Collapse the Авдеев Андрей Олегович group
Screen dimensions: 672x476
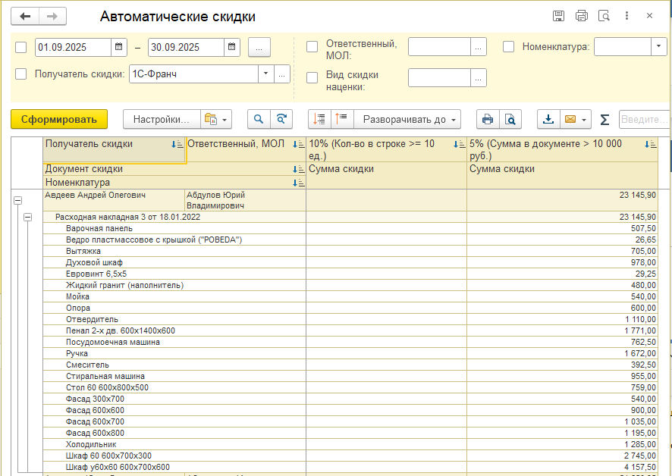pos(18,200)
